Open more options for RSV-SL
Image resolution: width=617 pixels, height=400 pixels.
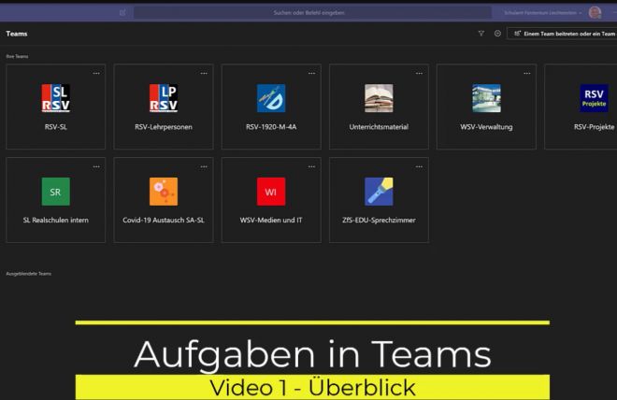point(96,73)
